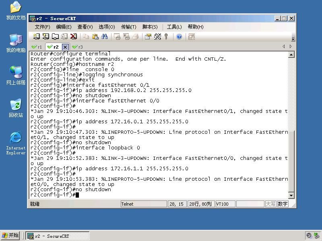Click the Disconnect red X toolbar icon

tap(74, 37)
